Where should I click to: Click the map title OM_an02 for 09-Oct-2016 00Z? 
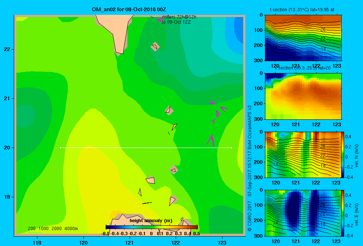[x=129, y=9]
